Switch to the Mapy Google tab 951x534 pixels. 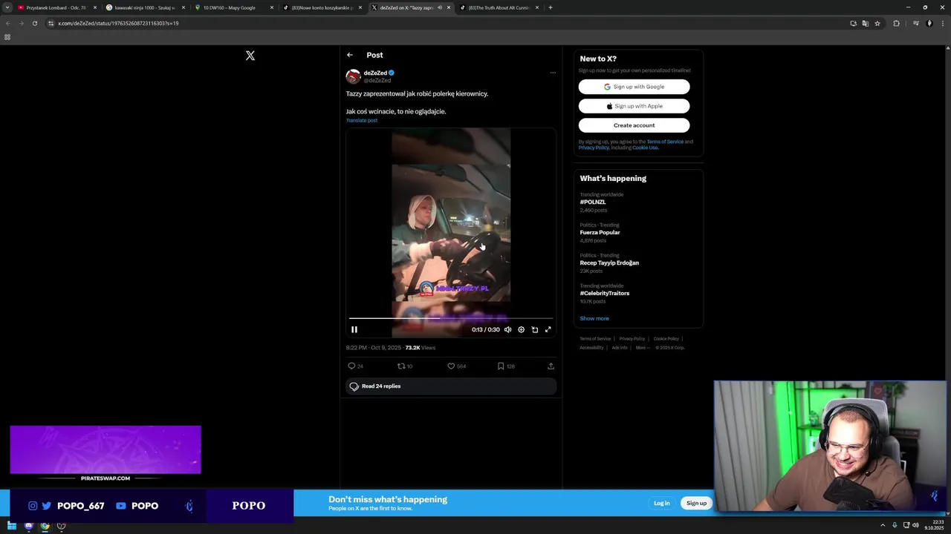(233, 7)
